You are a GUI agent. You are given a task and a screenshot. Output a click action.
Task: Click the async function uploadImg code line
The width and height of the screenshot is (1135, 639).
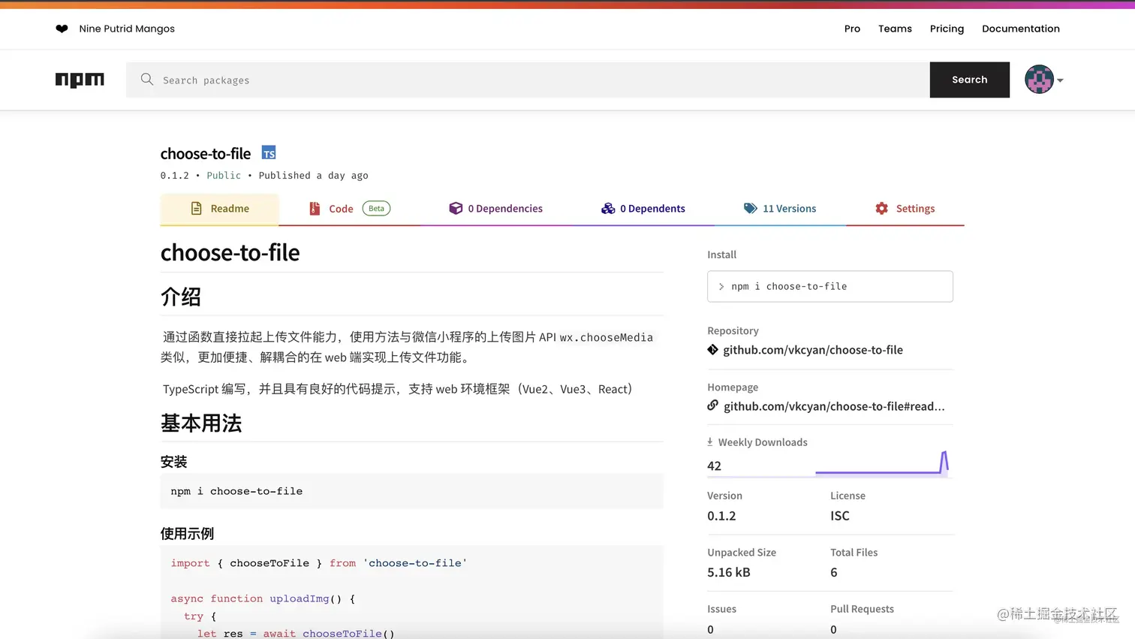coord(263,598)
